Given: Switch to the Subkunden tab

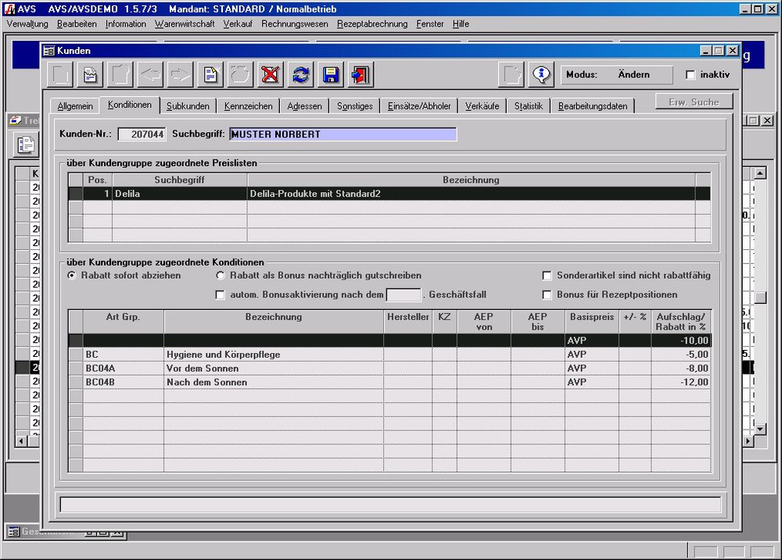Looking at the screenshot, I should 188,106.
